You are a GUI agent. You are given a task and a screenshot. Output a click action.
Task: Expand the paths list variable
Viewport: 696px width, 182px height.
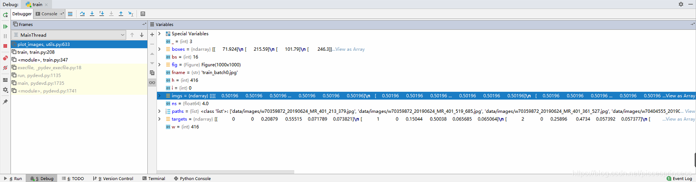[x=160, y=111]
